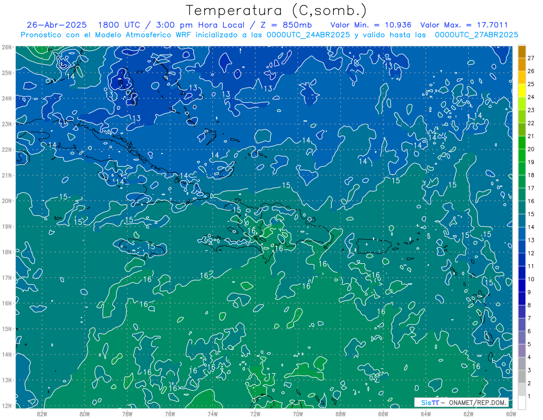
Task: Pick the teal swatch between 15 and 16
Action: click(x=522, y=208)
